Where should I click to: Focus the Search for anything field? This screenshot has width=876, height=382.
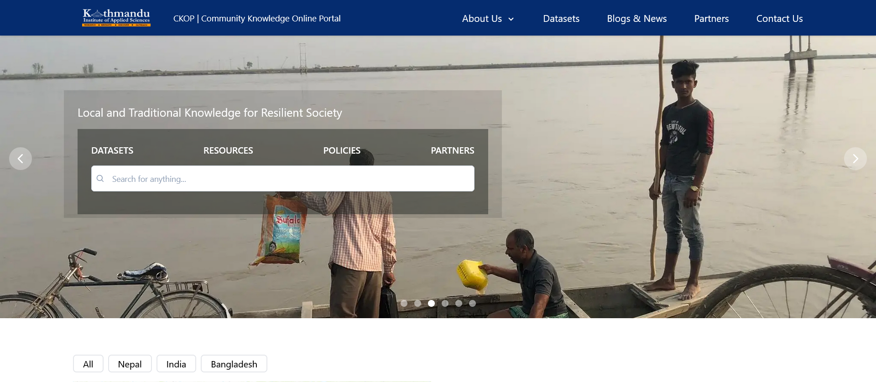283,179
